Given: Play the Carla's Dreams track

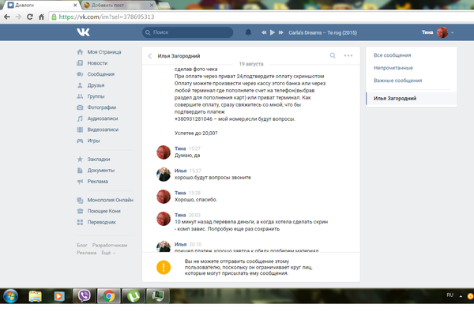Looking at the screenshot, I should click(273, 32).
